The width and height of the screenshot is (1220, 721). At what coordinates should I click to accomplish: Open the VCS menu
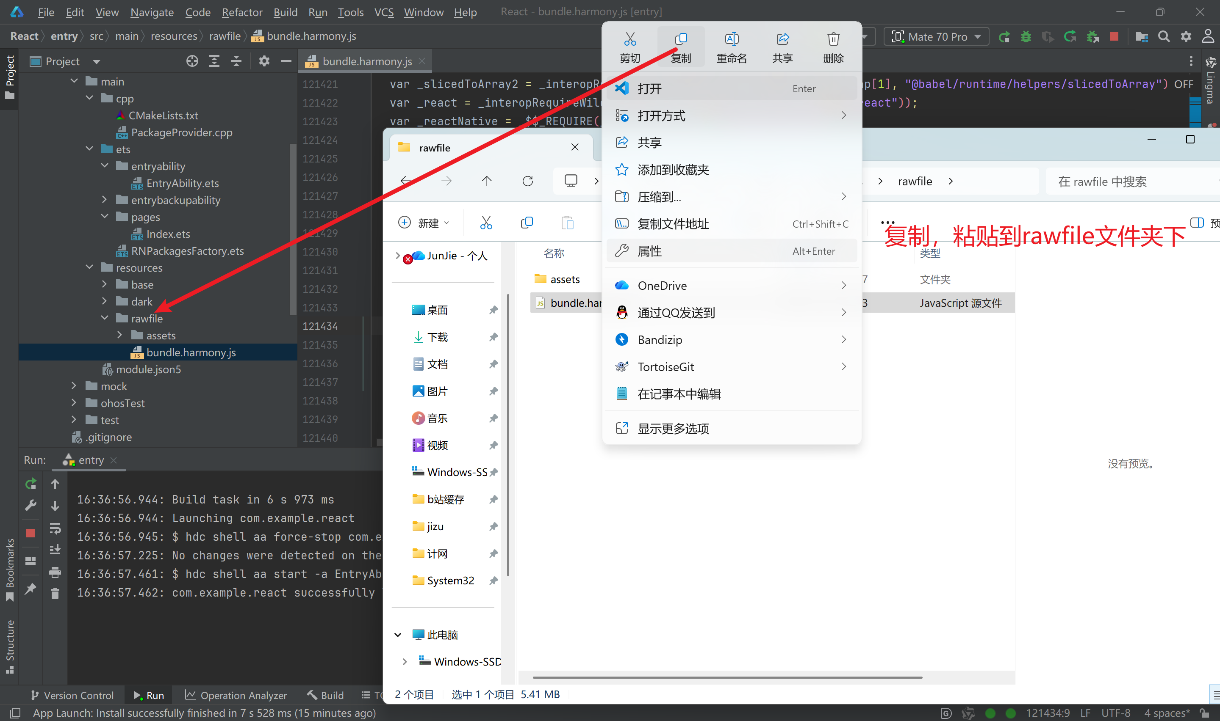pyautogui.click(x=384, y=12)
